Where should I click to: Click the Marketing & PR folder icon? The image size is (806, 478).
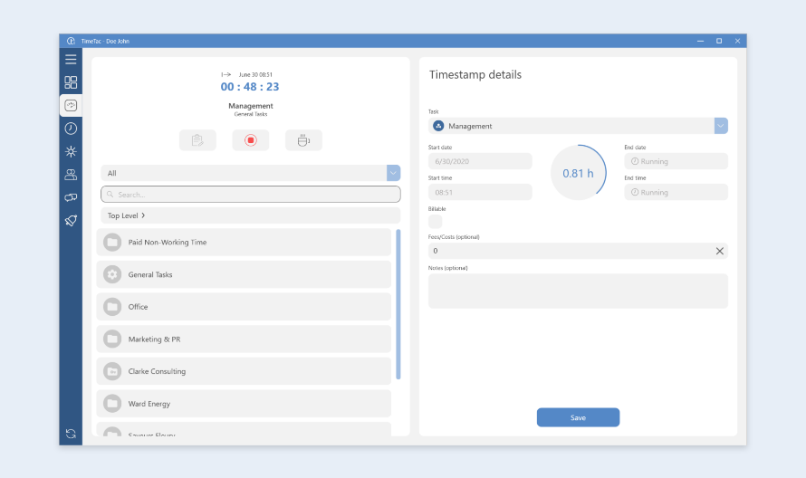(x=112, y=339)
